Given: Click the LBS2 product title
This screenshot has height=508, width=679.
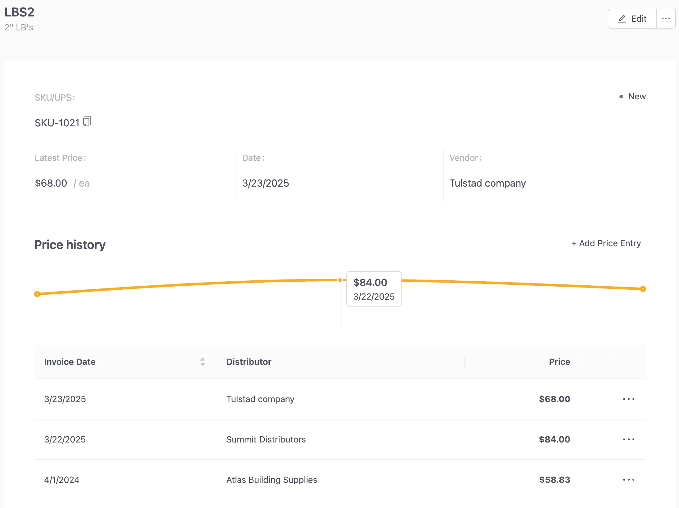Looking at the screenshot, I should coord(19,12).
